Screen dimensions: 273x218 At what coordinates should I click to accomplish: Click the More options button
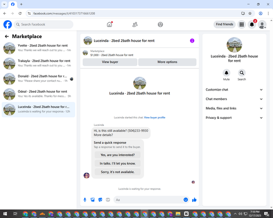click(167, 62)
